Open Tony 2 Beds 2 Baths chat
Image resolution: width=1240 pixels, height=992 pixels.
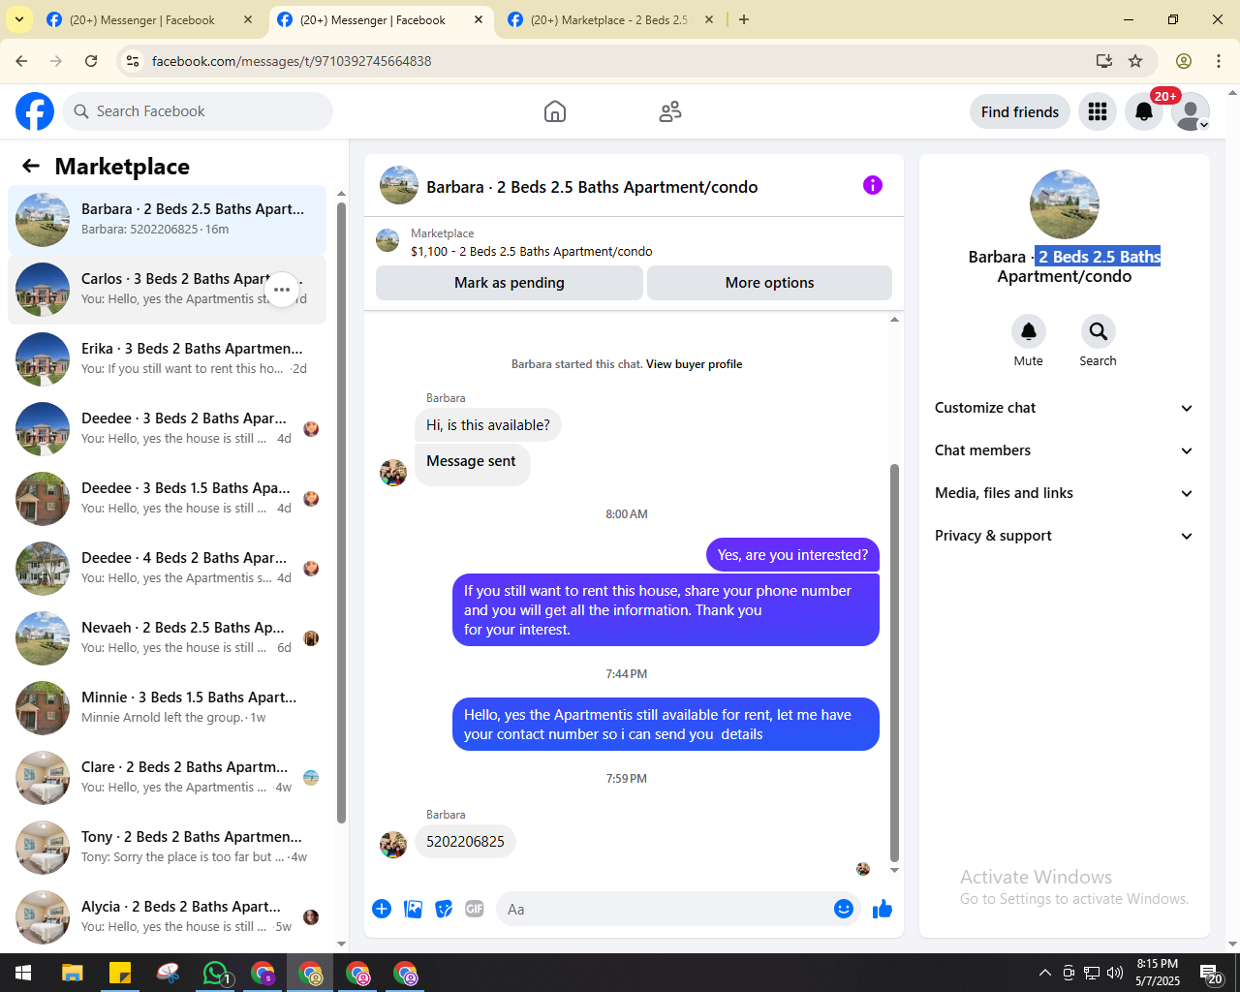coord(167,848)
